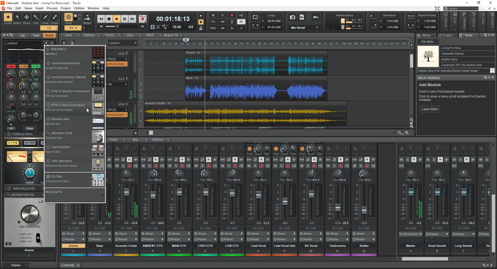Open the Notes browser tab

pos(469,35)
